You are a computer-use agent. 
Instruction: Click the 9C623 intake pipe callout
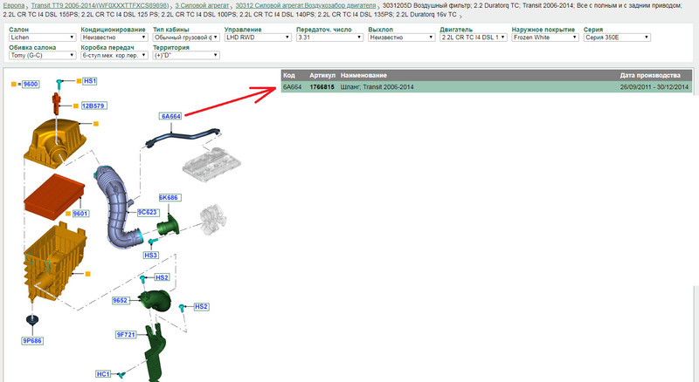coord(147,212)
